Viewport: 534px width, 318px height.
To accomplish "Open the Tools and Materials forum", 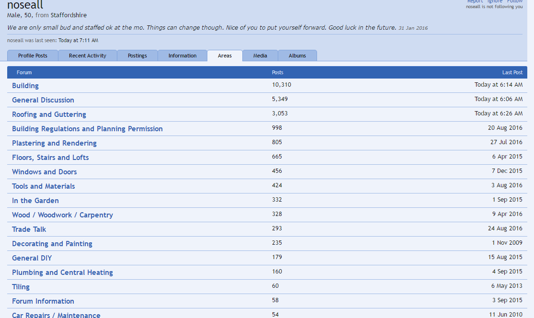I will click(x=43, y=186).
